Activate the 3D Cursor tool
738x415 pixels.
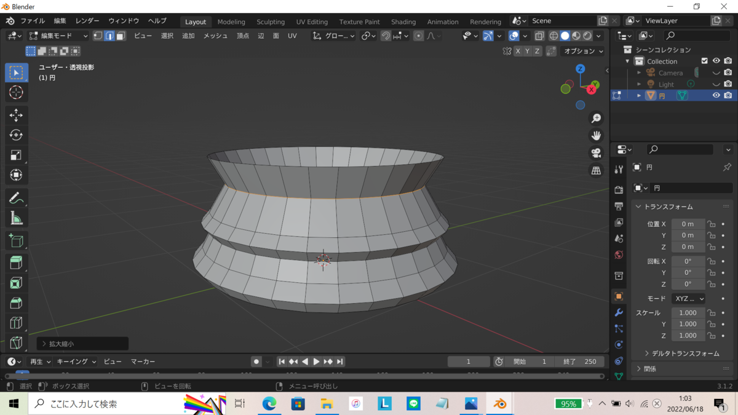17,92
